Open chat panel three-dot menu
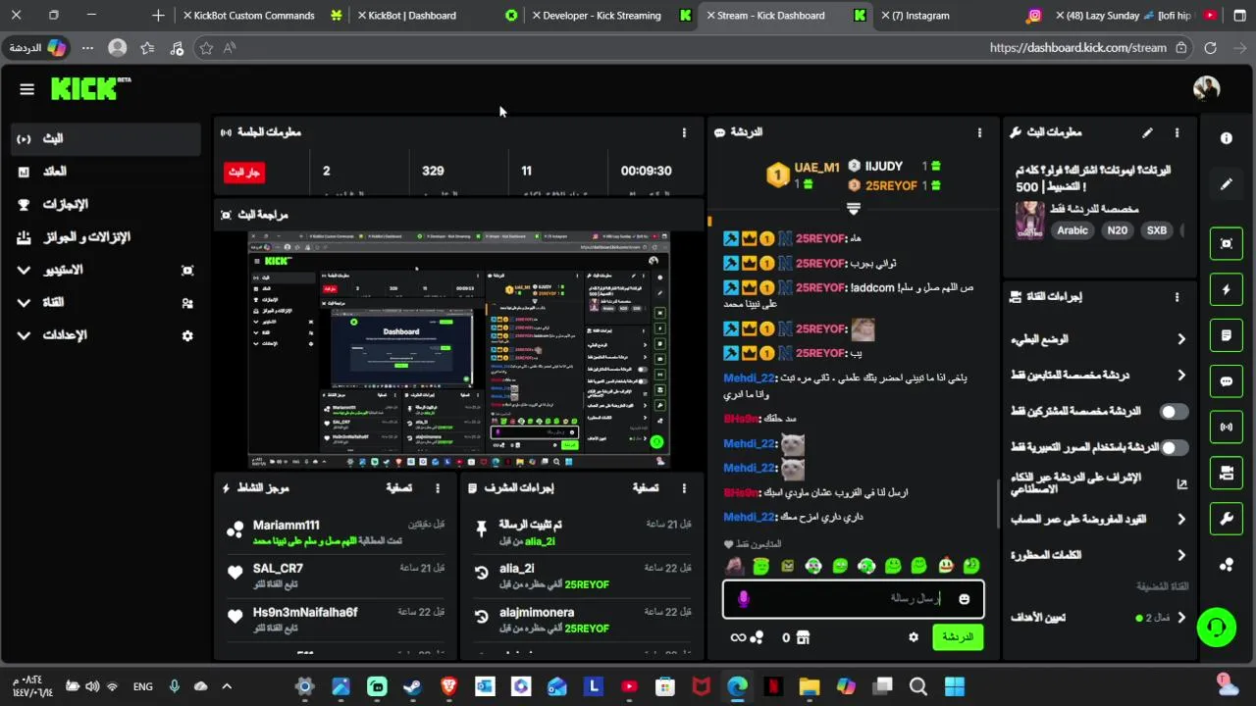 [979, 132]
